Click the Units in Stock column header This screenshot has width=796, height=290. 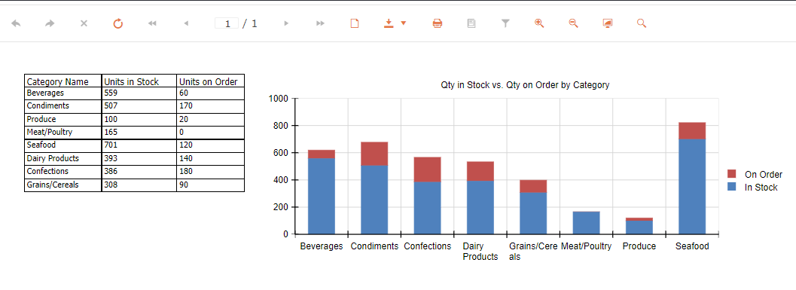point(139,81)
